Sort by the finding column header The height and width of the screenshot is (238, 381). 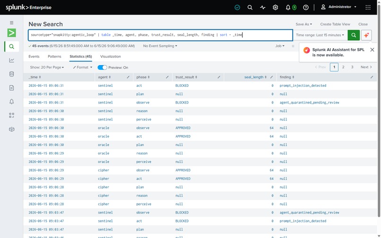(x=287, y=77)
